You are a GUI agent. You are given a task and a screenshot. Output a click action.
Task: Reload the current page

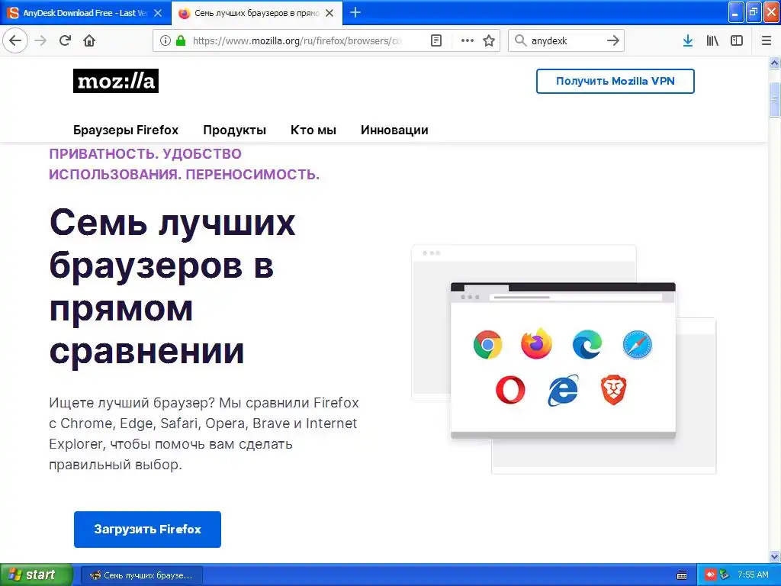(66, 40)
